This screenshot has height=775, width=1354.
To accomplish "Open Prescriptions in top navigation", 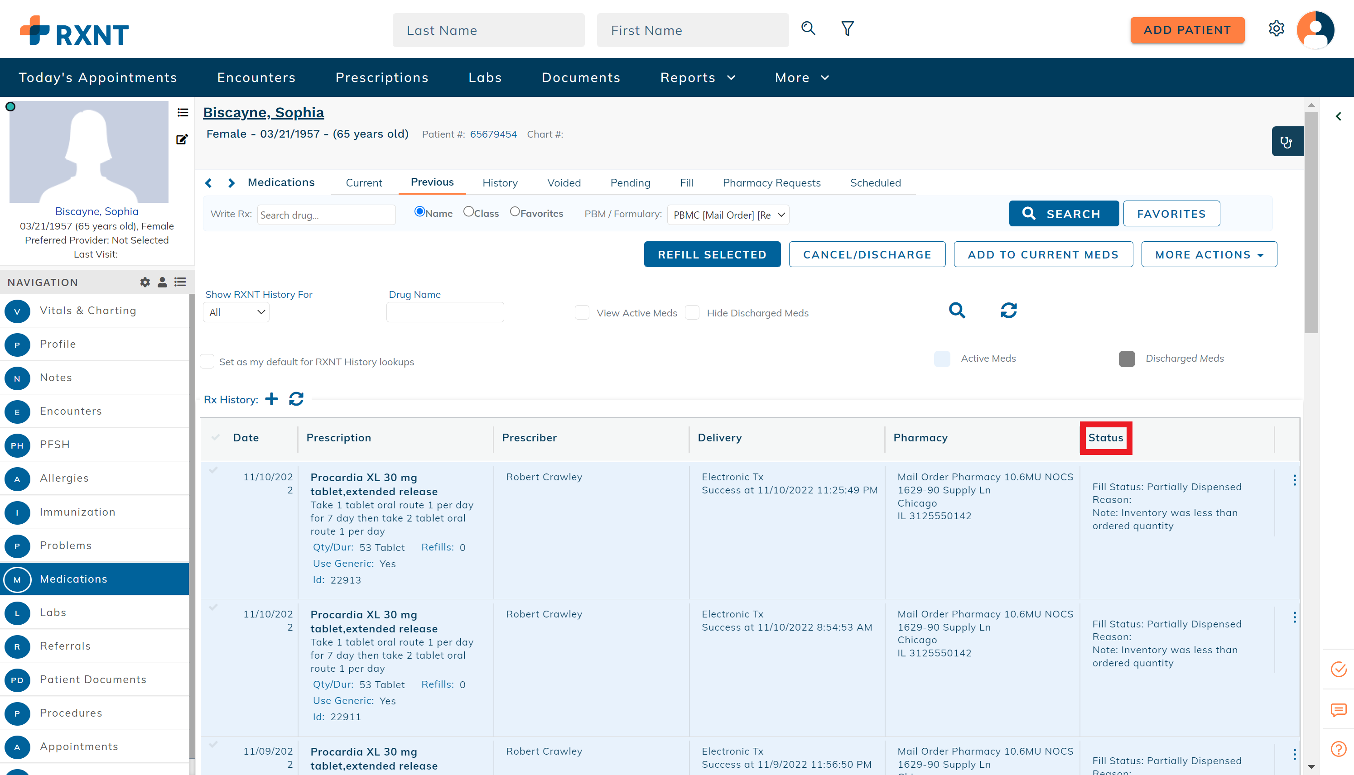I will [382, 78].
